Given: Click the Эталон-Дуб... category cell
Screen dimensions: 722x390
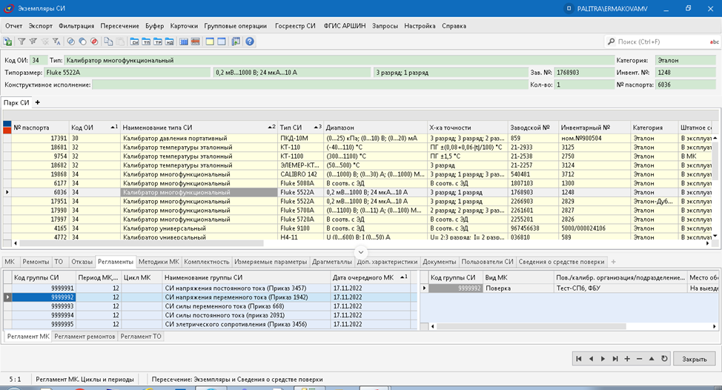Looking at the screenshot, I should coord(655,201).
